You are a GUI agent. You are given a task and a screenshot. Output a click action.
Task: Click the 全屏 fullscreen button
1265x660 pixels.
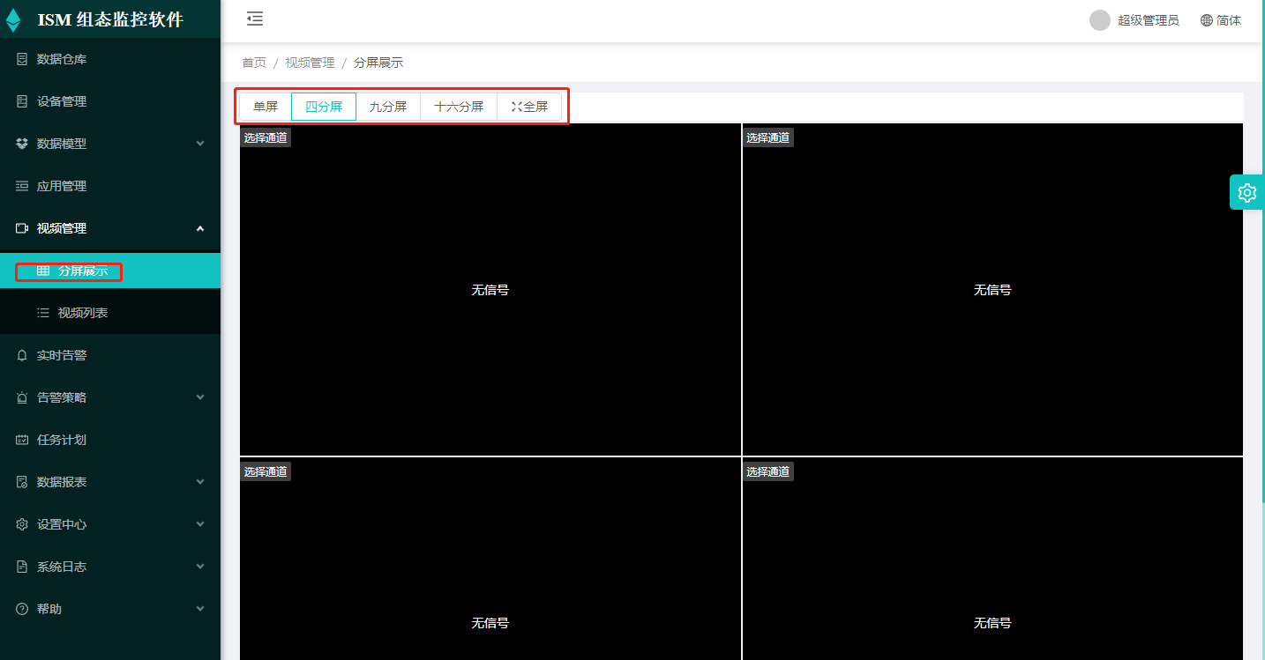click(530, 107)
